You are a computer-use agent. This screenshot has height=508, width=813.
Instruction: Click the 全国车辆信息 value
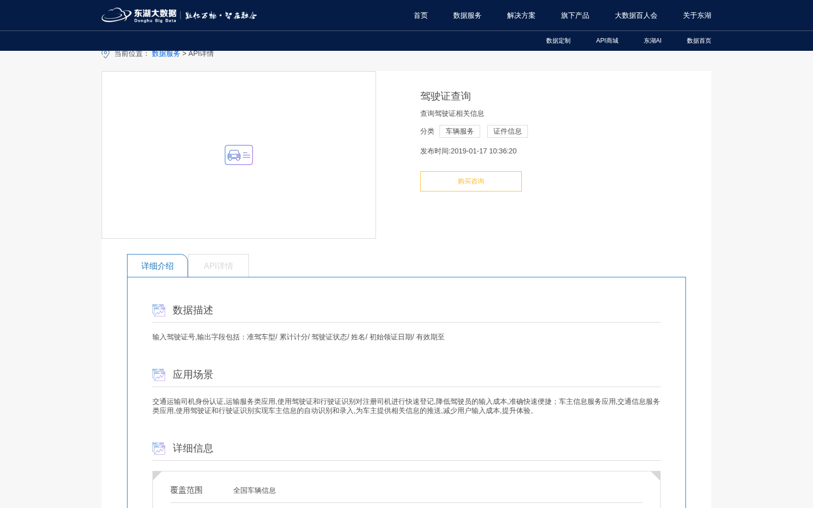255,490
